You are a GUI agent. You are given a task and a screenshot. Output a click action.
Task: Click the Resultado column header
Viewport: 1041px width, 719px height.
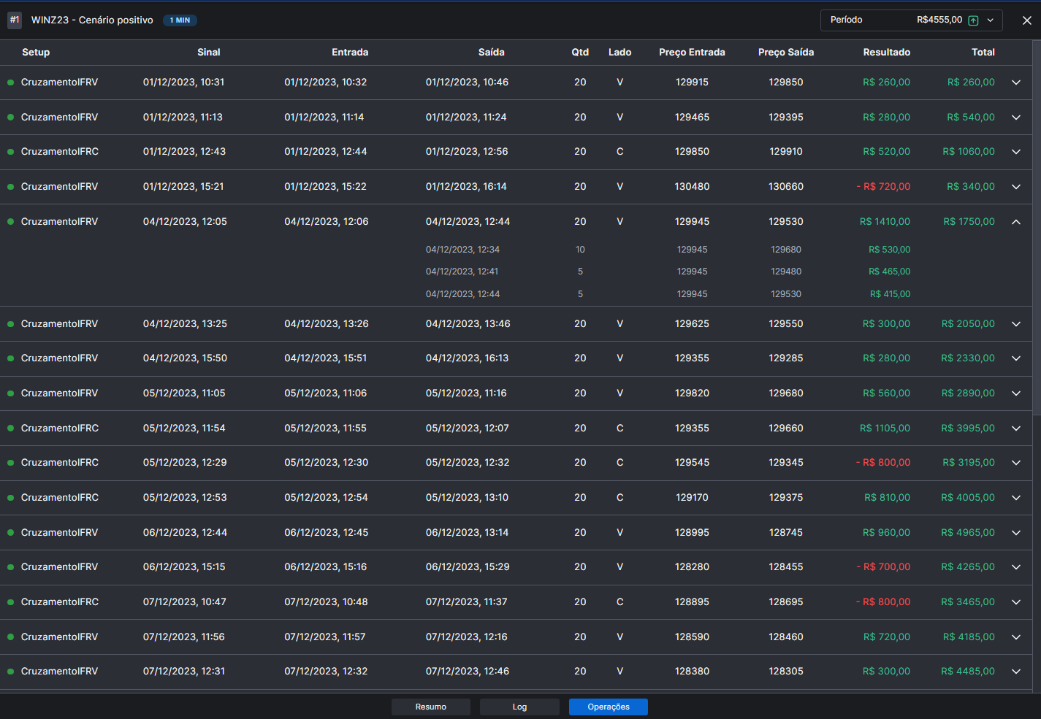[x=886, y=53]
